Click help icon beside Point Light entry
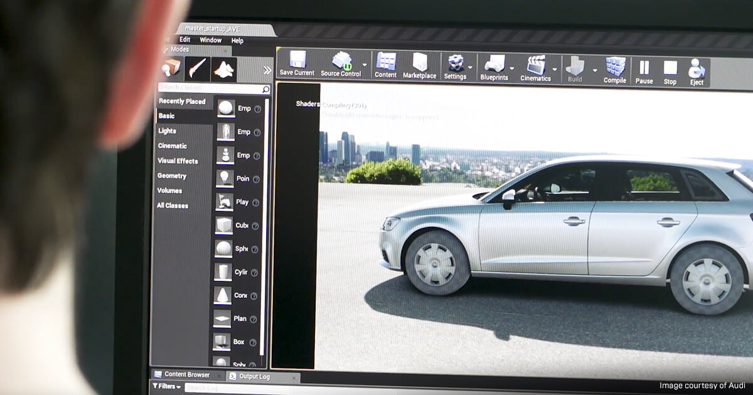Viewport: 753px width, 395px height. [256, 179]
